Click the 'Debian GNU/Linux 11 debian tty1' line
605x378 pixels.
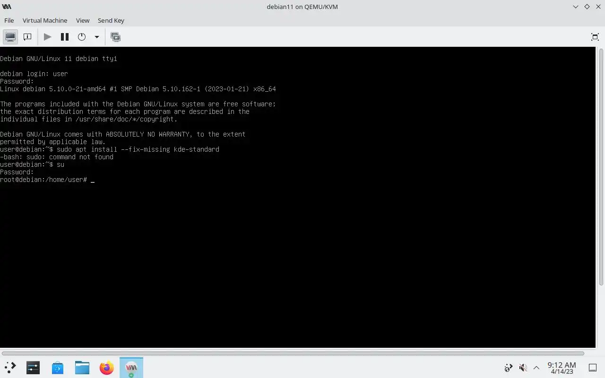(x=59, y=59)
